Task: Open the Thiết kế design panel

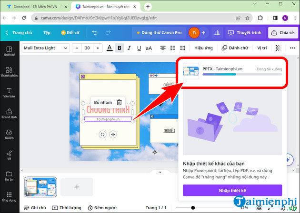Action: [x=9, y=51]
